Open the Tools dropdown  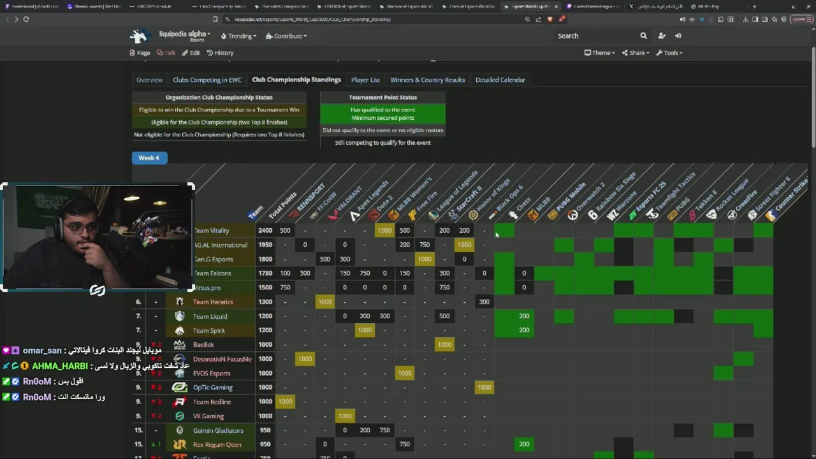click(x=669, y=53)
